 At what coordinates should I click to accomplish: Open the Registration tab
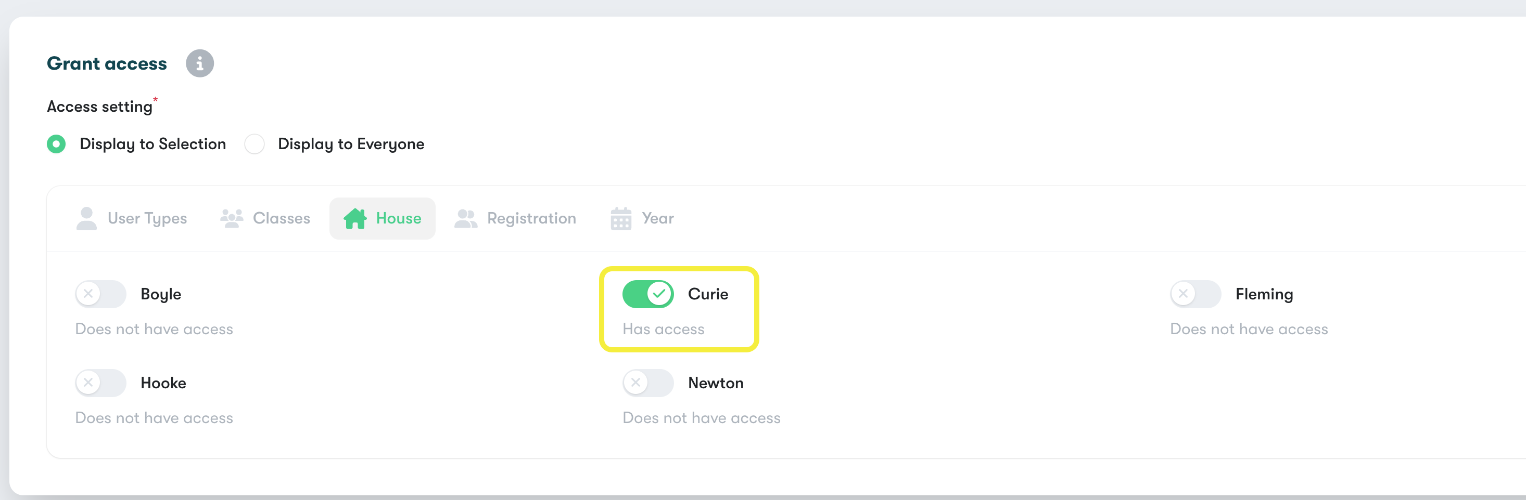coord(515,218)
